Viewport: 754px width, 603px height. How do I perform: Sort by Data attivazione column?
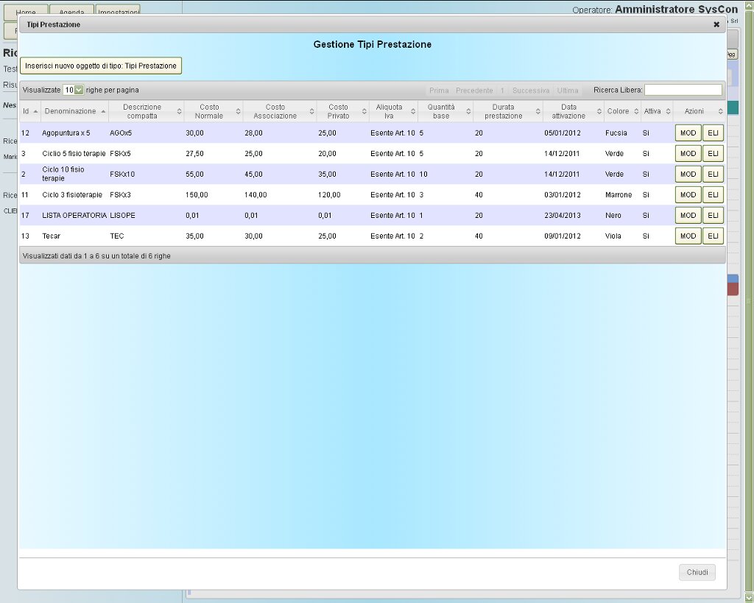point(573,111)
